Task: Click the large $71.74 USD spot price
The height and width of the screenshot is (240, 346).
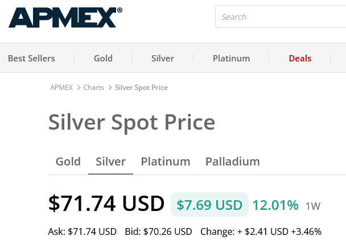Action: [106, 204]
